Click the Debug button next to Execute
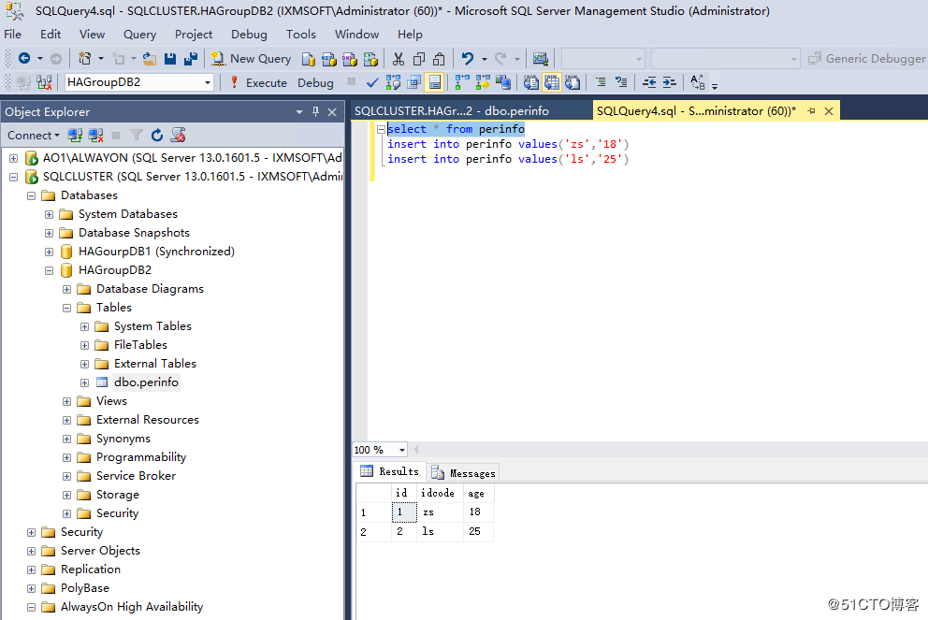 (x=315, y=82)
